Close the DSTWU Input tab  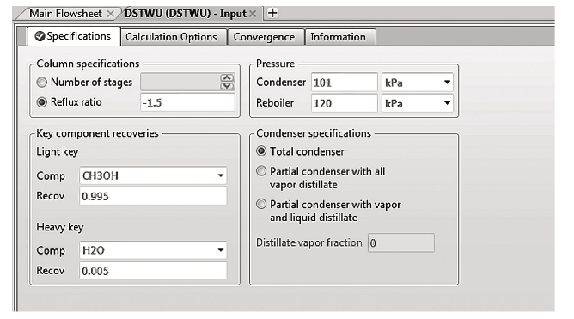[253, 14]
